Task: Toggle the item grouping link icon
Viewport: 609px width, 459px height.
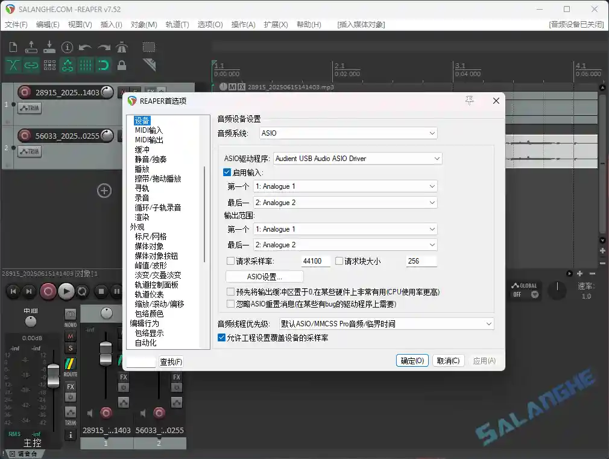Action: [31, 65]
